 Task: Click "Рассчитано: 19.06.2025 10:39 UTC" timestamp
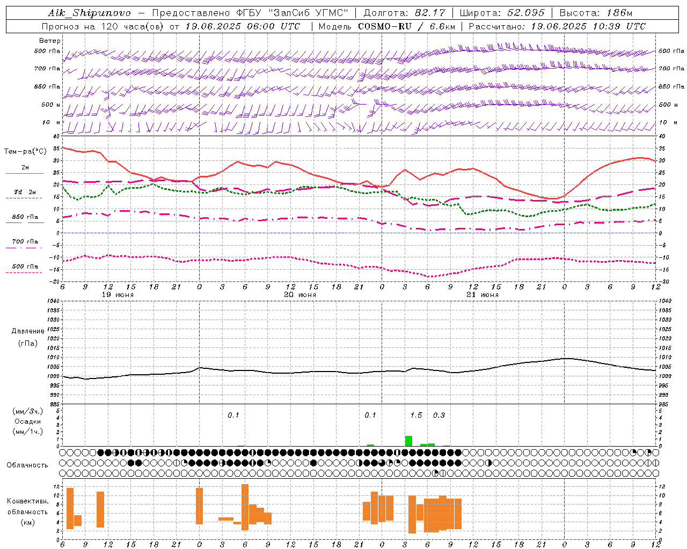pyautogui.click(x=557, y=26)
